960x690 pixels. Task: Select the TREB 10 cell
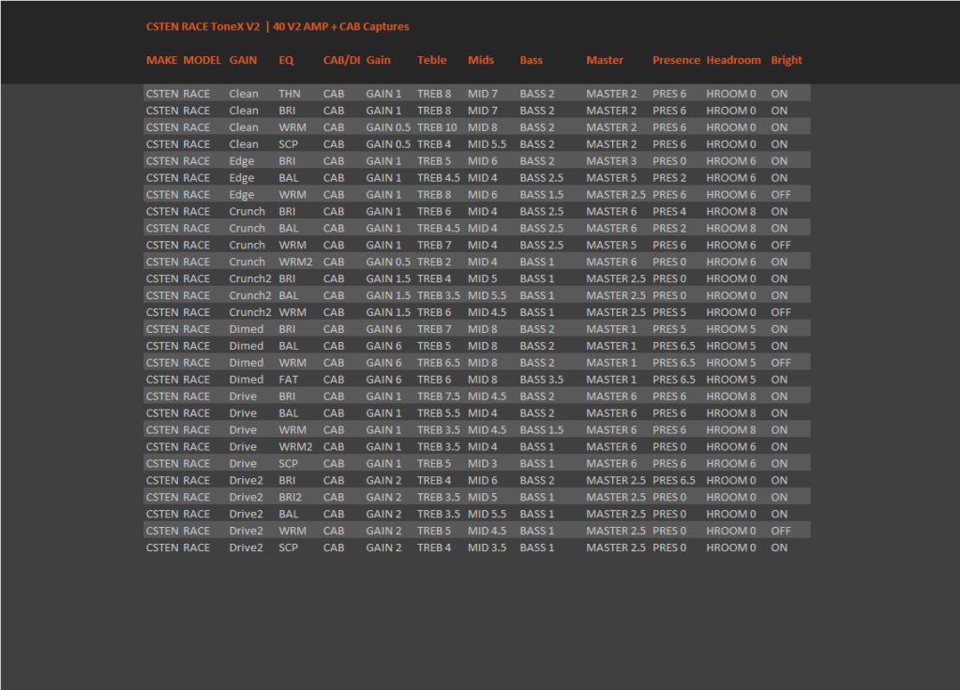(x=437, y=127)
